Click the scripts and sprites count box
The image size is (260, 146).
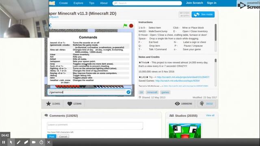184,15
